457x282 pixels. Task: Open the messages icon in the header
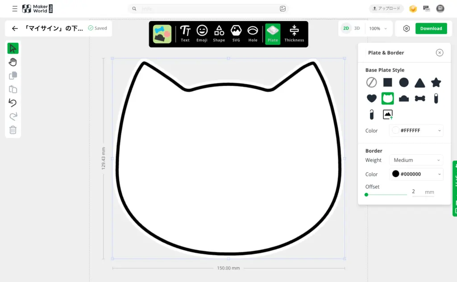(x=426, y=8)
